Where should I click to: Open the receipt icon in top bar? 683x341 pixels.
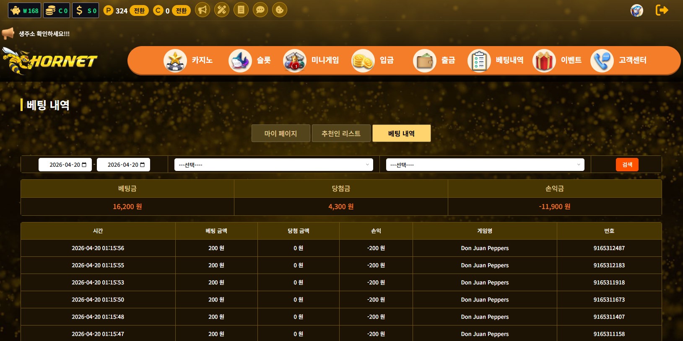pos(241,10)
